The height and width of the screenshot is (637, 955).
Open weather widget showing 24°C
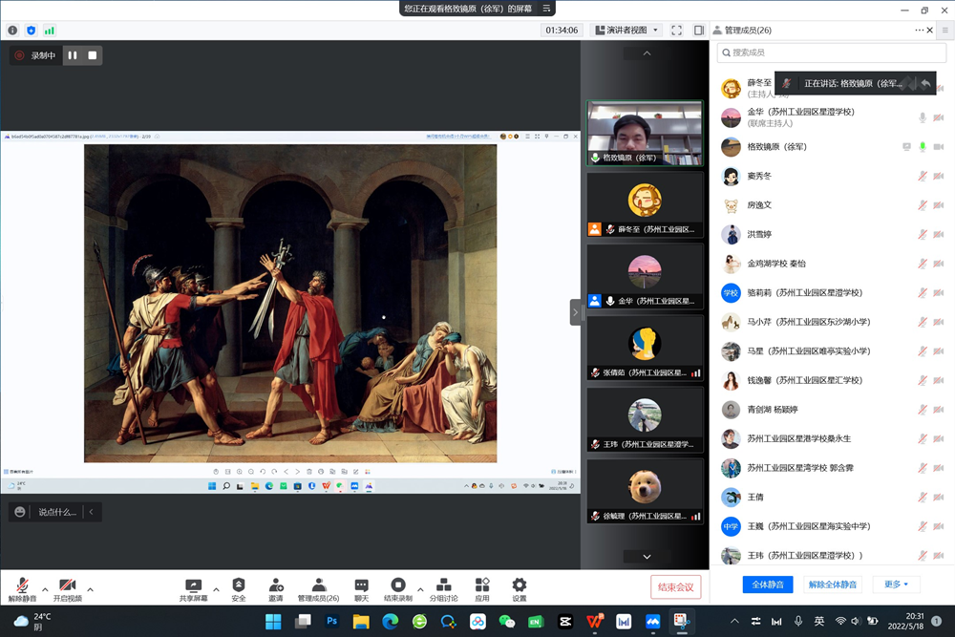point(33,621)
